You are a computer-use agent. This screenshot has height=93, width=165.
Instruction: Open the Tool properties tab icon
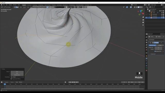[147, 37]
